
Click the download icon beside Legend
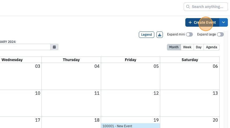coord(160,35)
